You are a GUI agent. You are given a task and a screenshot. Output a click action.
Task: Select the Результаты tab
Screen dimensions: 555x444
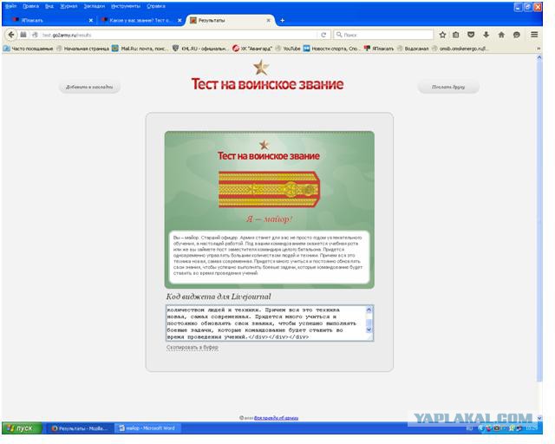(230, 21)
